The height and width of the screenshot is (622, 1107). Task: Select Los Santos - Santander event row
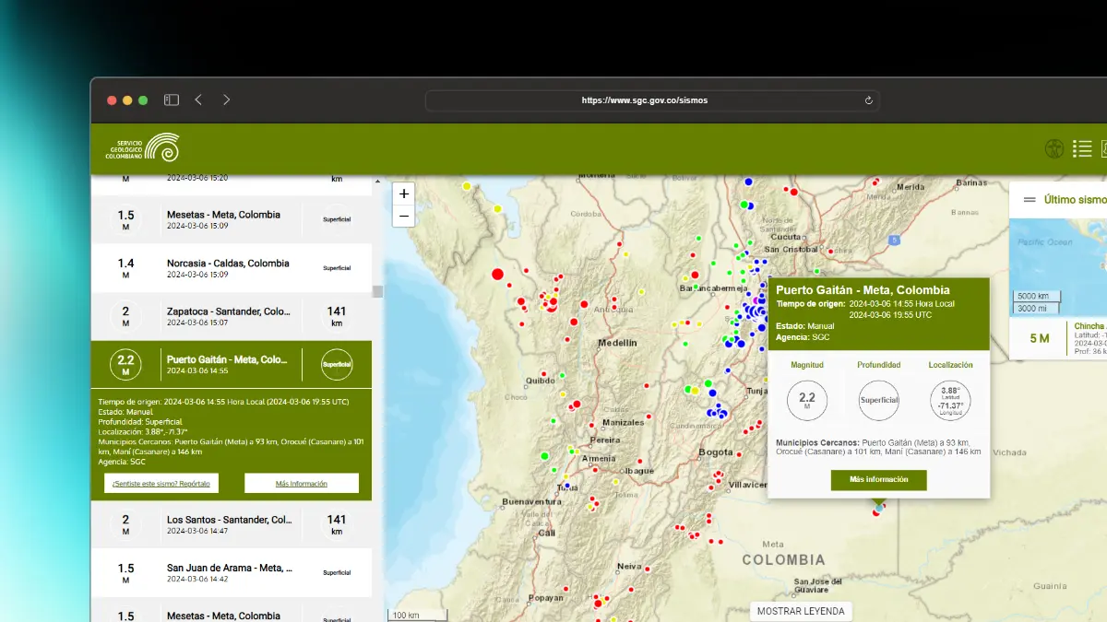click(232, 525)
